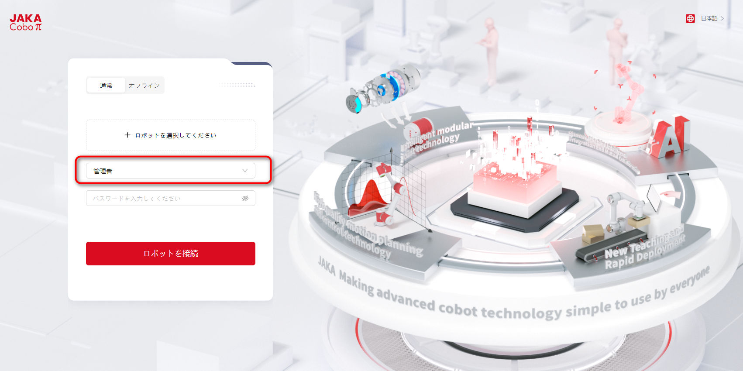This screenshot has width=743, height=371.
Task: Click the ロボットを接続 button
Action: pyautogui.click(x=171, y=254)
